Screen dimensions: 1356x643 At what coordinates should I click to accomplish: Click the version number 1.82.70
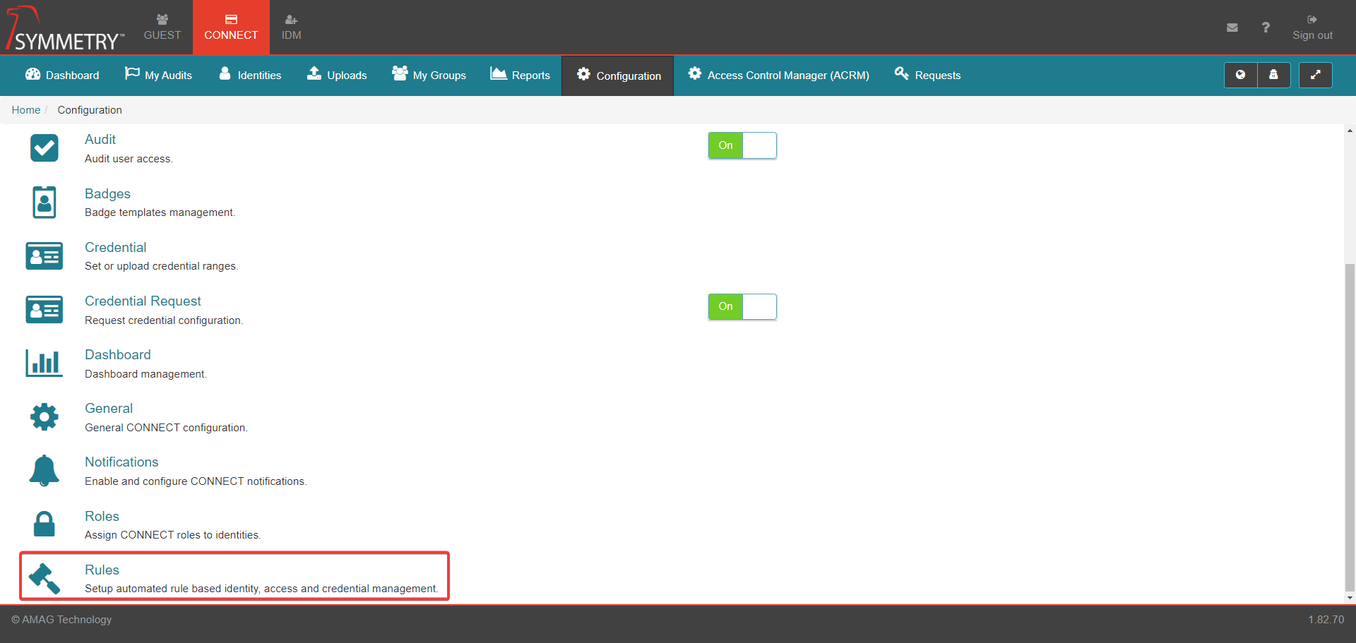[1326, 620]
